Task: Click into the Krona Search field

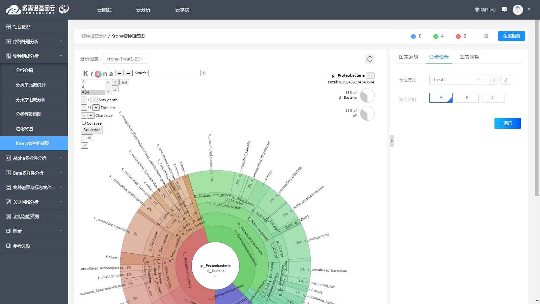Action: click(174, 73)
